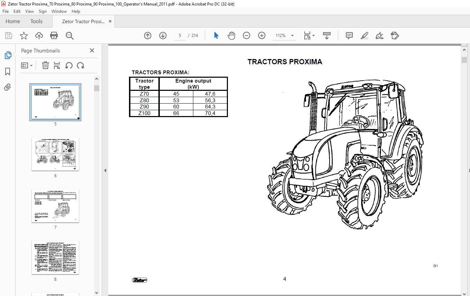Click the page number input field
This screenshot has width=470, height=296.
[x=180, y=36]
